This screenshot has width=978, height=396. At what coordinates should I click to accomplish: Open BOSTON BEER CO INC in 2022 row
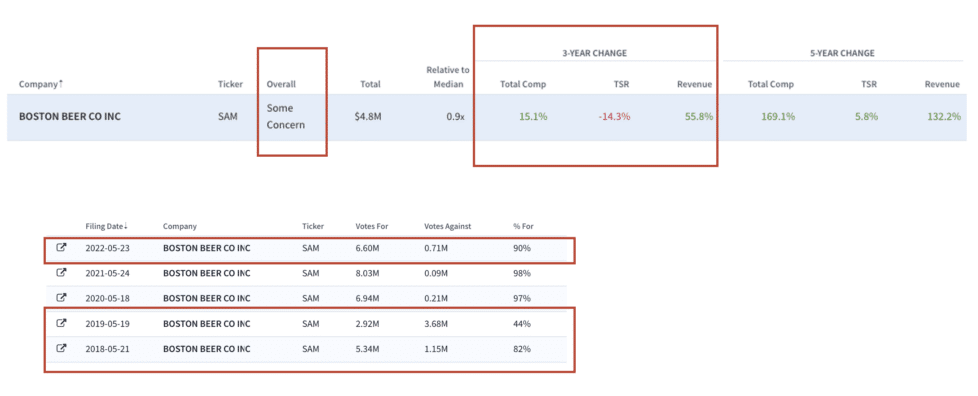[207, 248]
